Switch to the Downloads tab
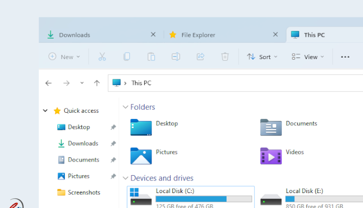 coord(97,35)
